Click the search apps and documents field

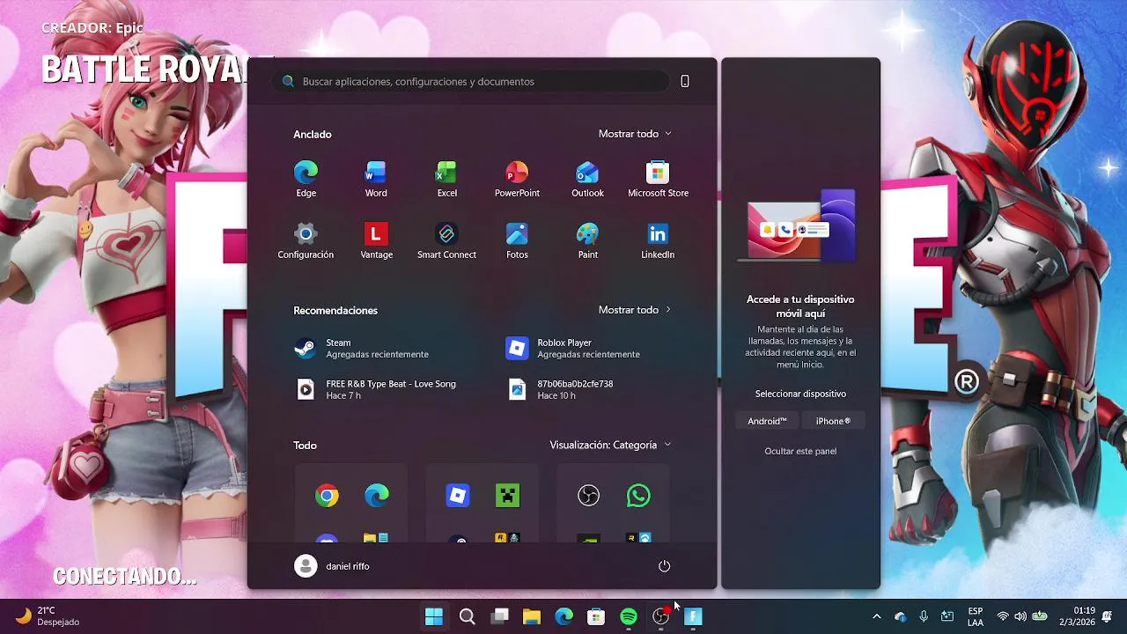point(471,81)
